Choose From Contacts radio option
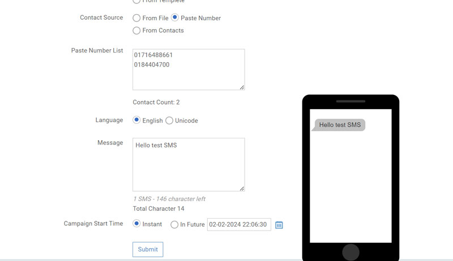 coord(136,31)
